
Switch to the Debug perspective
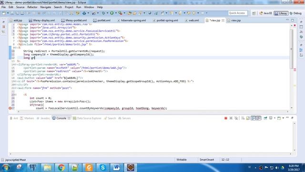[x=295, y=13]
